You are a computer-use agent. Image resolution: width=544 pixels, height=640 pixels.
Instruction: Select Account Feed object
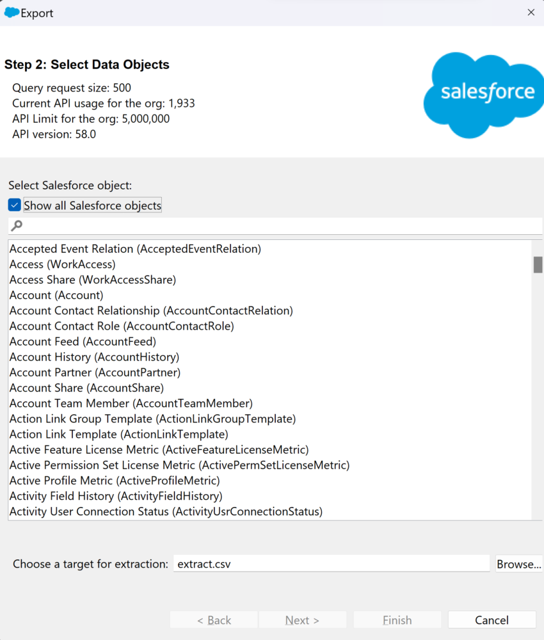(x=269, y=342)
